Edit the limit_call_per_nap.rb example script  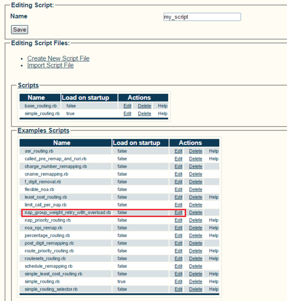click(178, 205)
